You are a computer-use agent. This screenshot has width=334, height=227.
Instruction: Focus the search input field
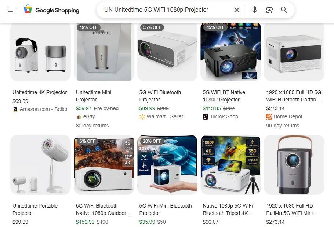(x=167, y=10)
